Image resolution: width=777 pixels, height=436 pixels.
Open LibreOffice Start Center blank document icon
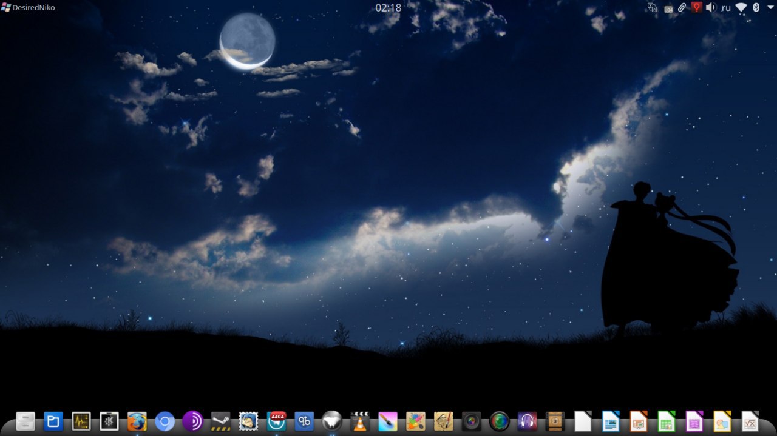click(x=583, y=421)
